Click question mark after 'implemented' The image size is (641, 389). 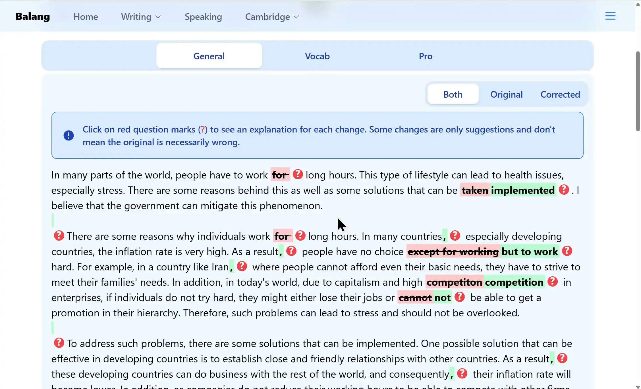(x=563, y=190)
